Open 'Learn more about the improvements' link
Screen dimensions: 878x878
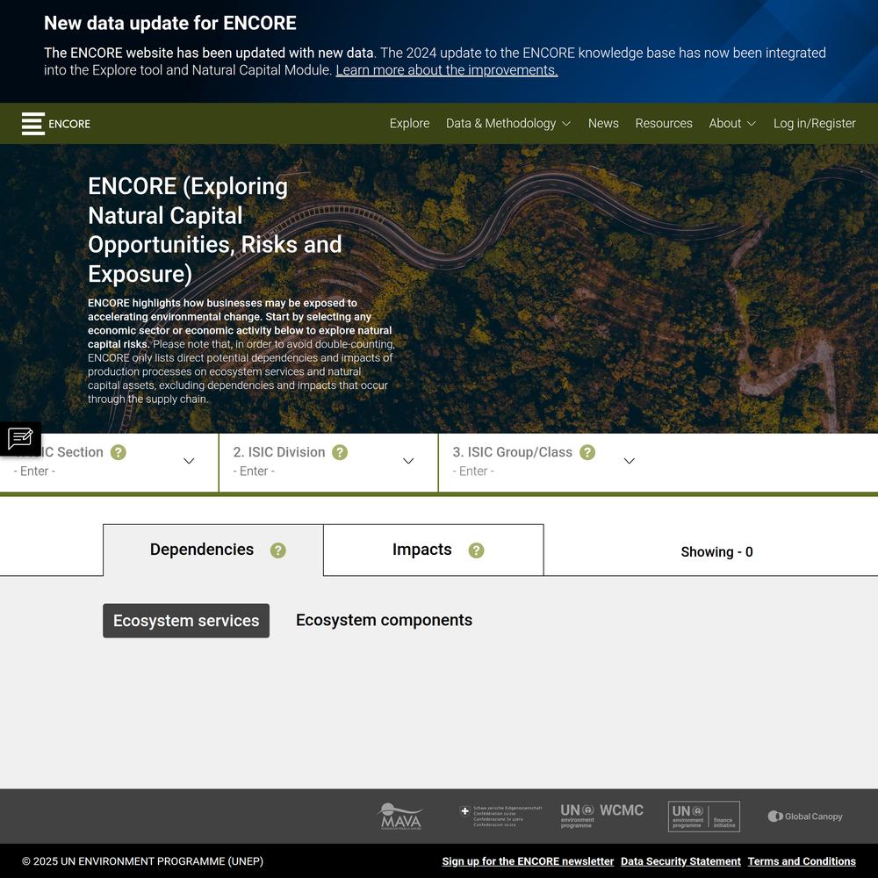tap(446, 70)
